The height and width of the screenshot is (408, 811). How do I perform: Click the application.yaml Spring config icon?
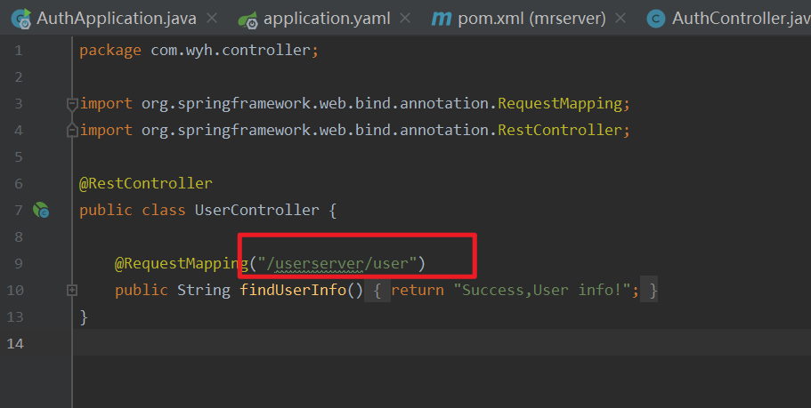[248, 20]
